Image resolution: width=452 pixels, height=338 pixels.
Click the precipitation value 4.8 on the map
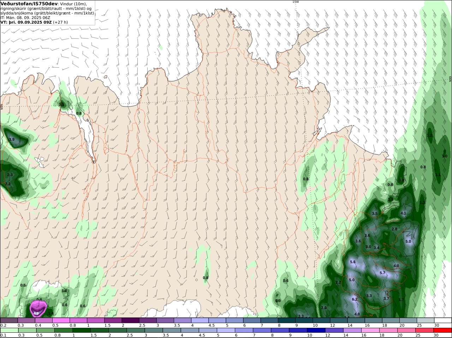(357, 314)
